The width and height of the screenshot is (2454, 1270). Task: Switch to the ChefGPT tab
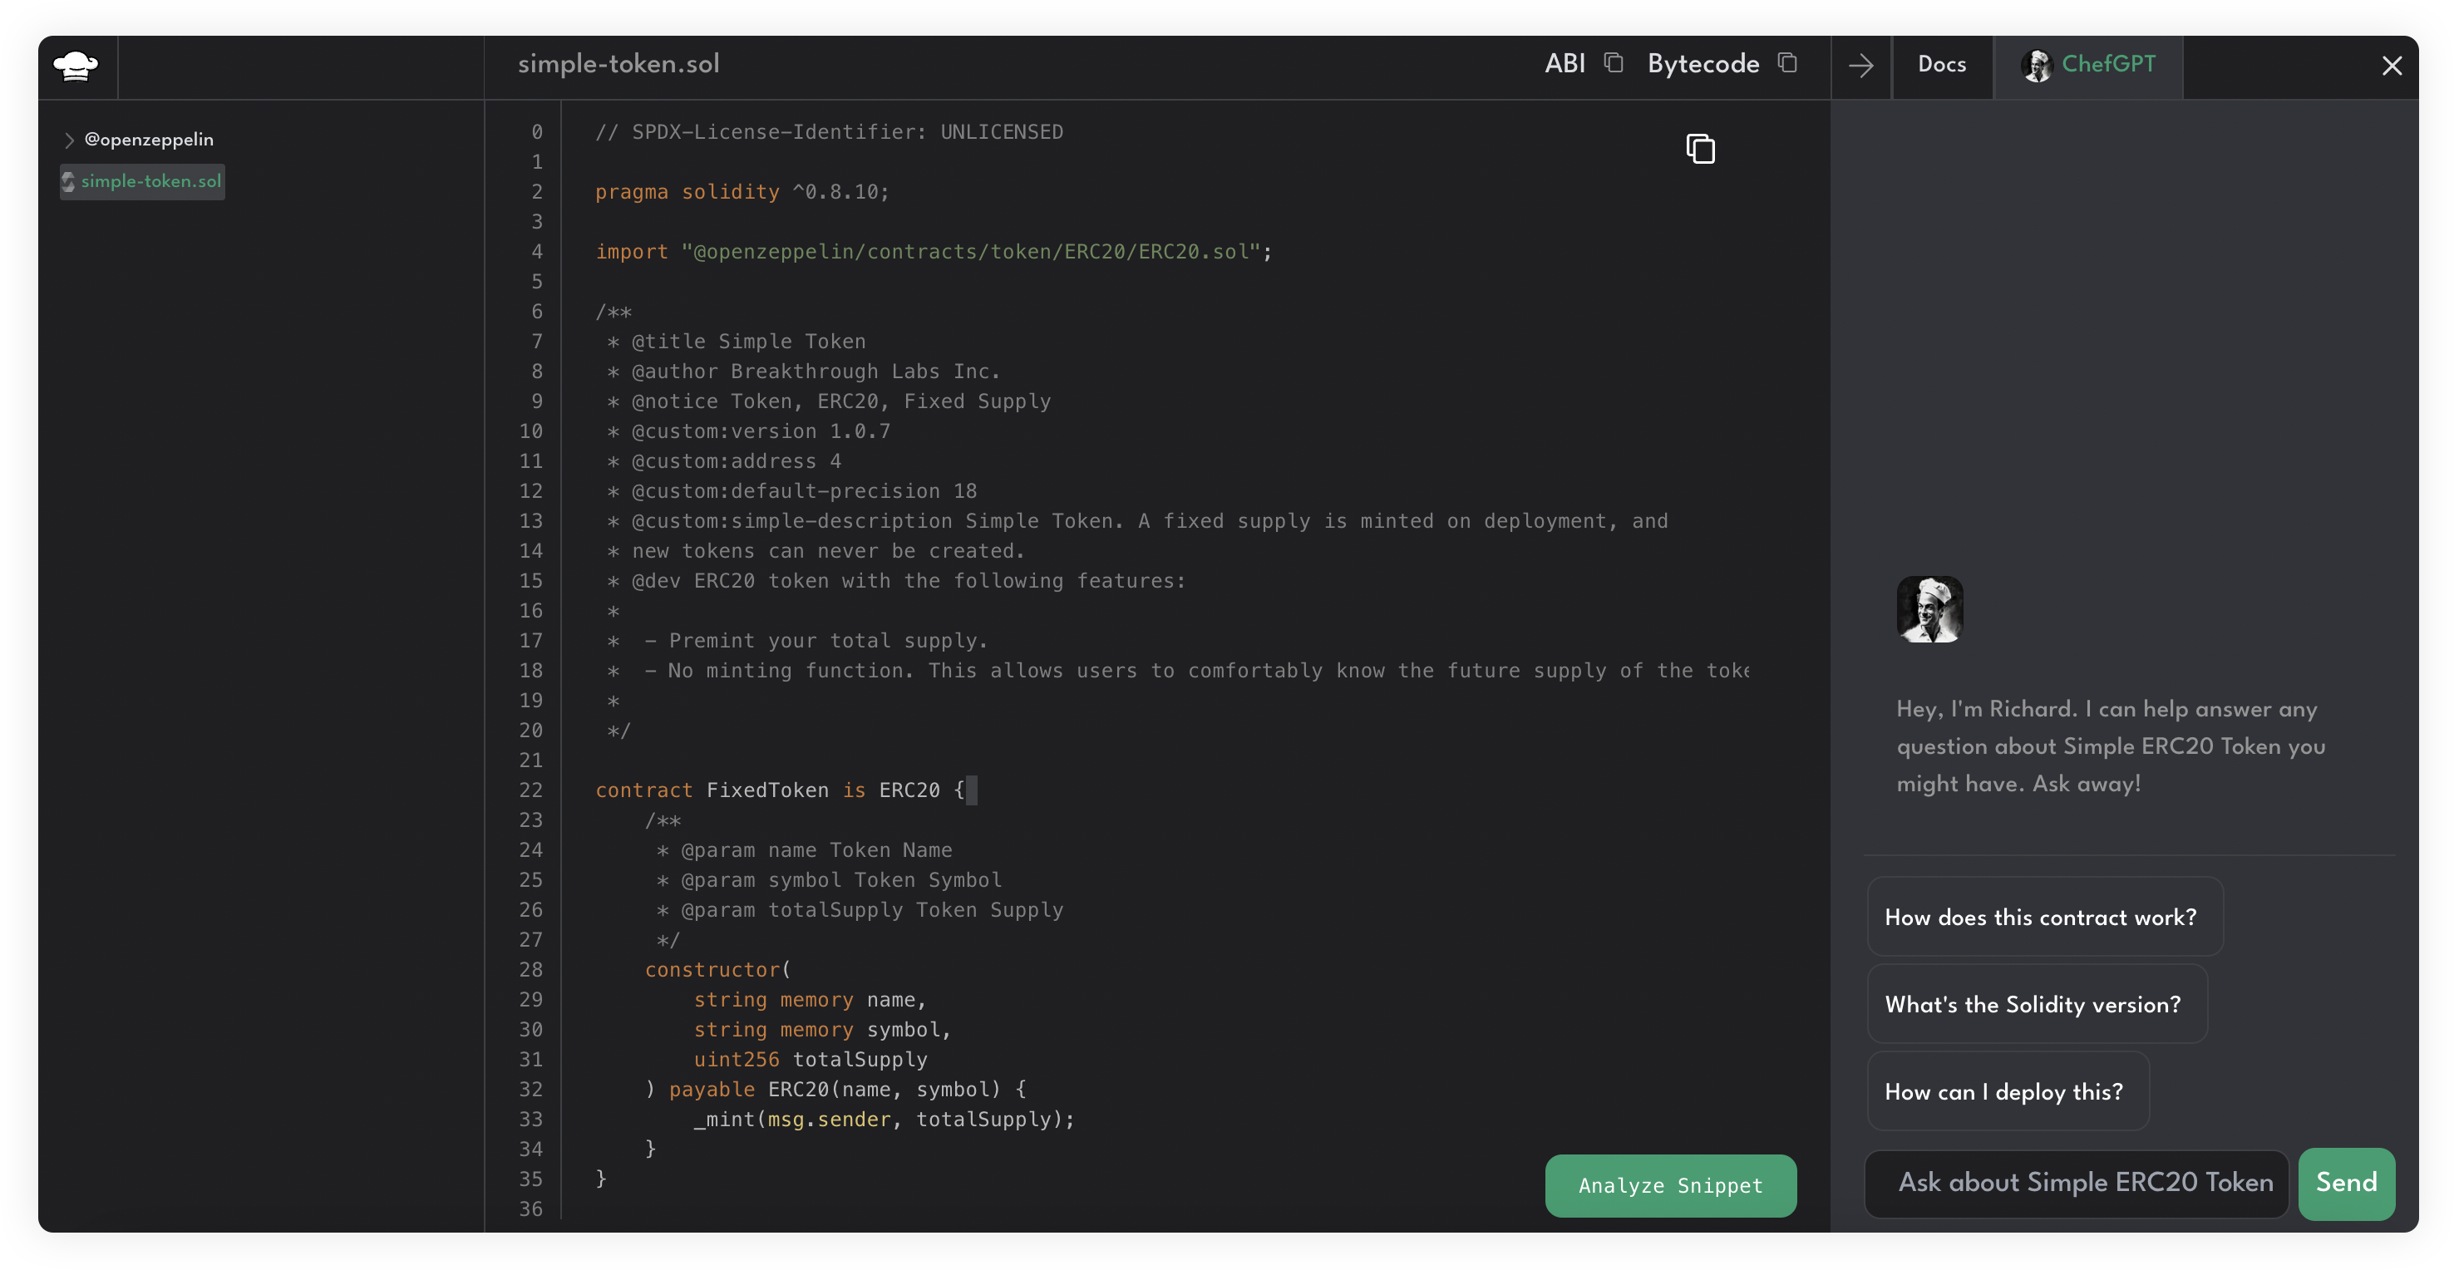2108,65
